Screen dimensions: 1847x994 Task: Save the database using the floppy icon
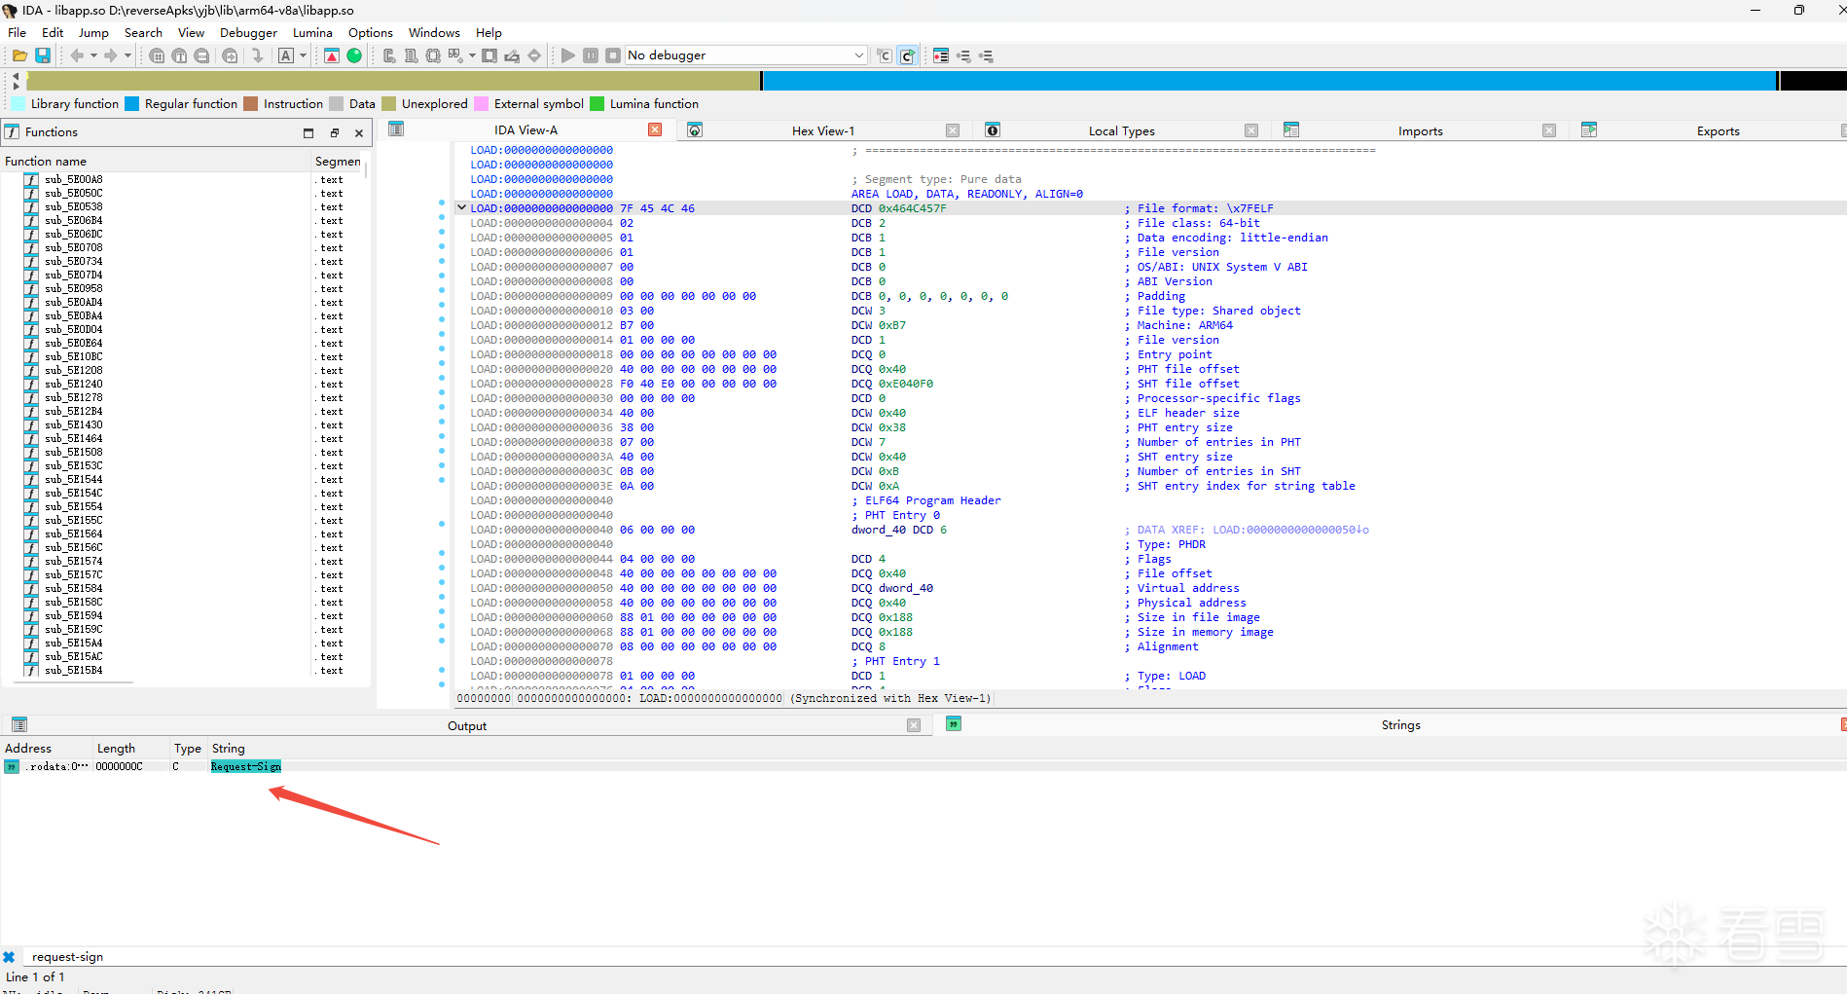click(43, 55)
